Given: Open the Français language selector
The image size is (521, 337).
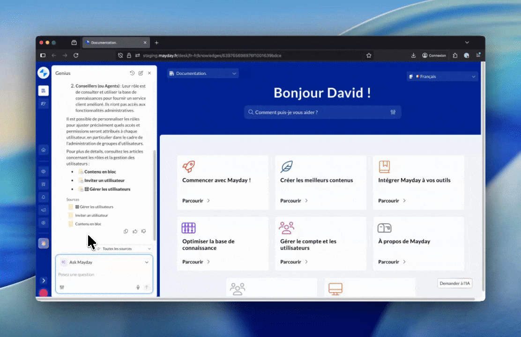Looking at the screenshot, I should 442,76.
